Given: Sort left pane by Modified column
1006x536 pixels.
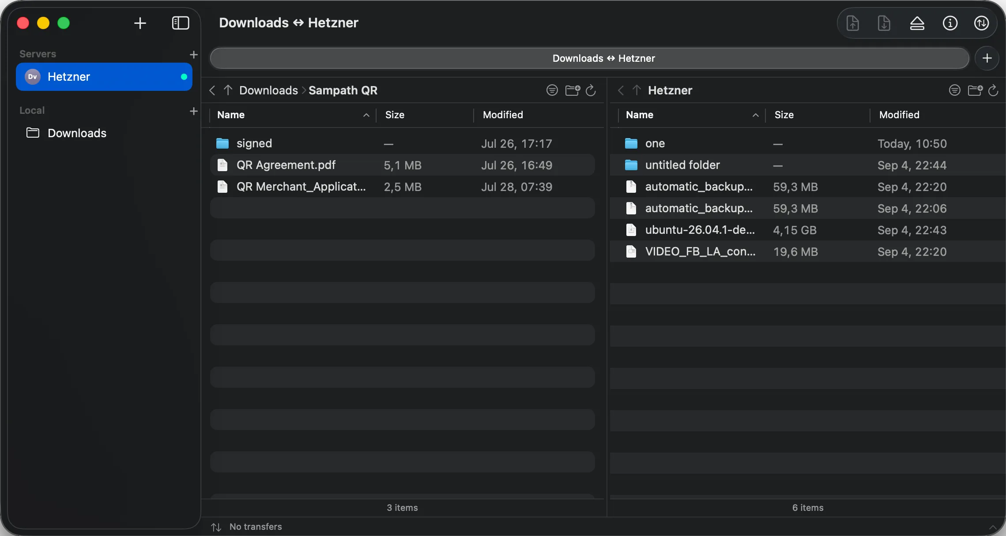Looking at the screenshot, I should (539, 115).
